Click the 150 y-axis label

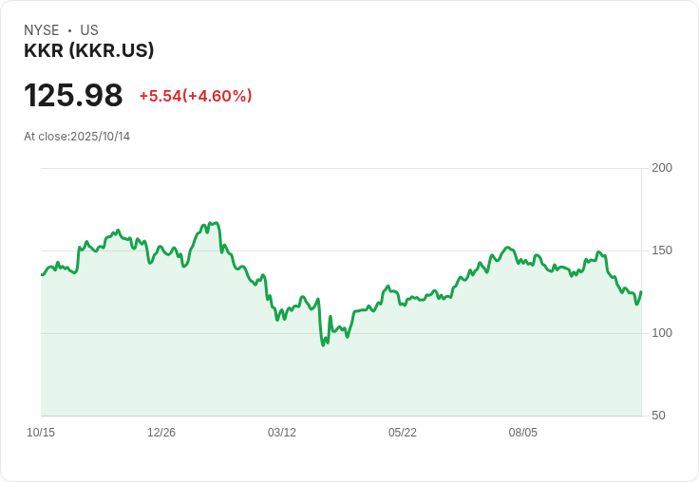pos(662,250)
